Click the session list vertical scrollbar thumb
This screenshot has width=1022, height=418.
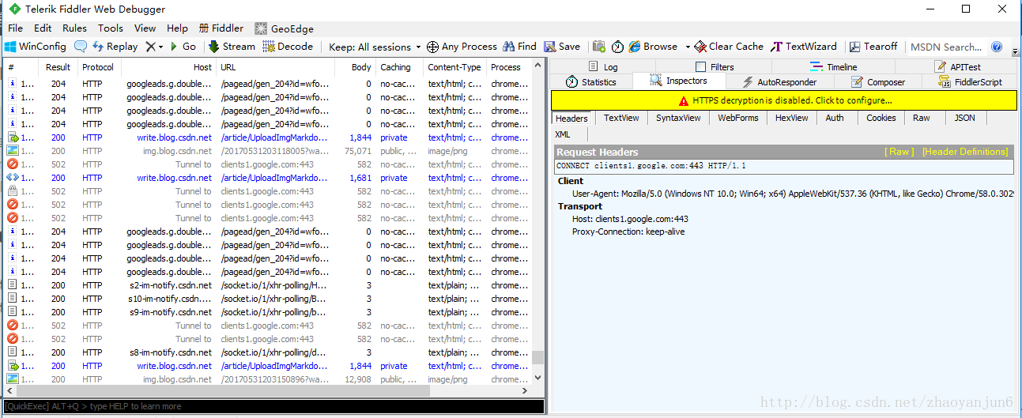coord(538,358)
